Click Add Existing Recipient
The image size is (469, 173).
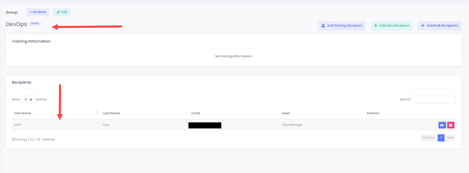(x=342, y=26)
